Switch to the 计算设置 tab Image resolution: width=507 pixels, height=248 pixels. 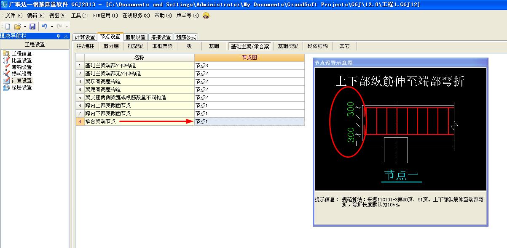(85, 37)
